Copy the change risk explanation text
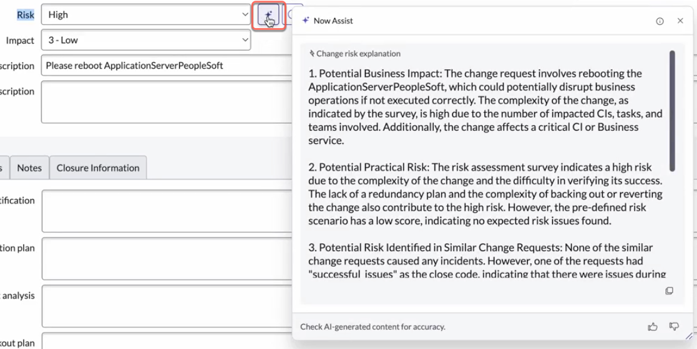The image size is (697, 349). click(669, 291)
